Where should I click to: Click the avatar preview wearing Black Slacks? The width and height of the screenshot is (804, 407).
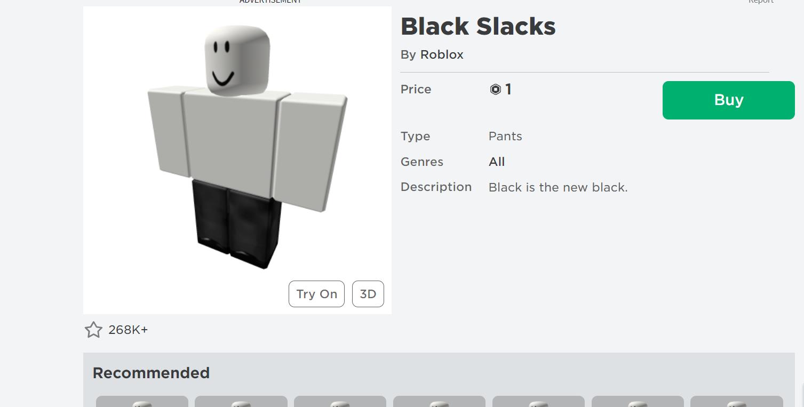pos(237,160)
